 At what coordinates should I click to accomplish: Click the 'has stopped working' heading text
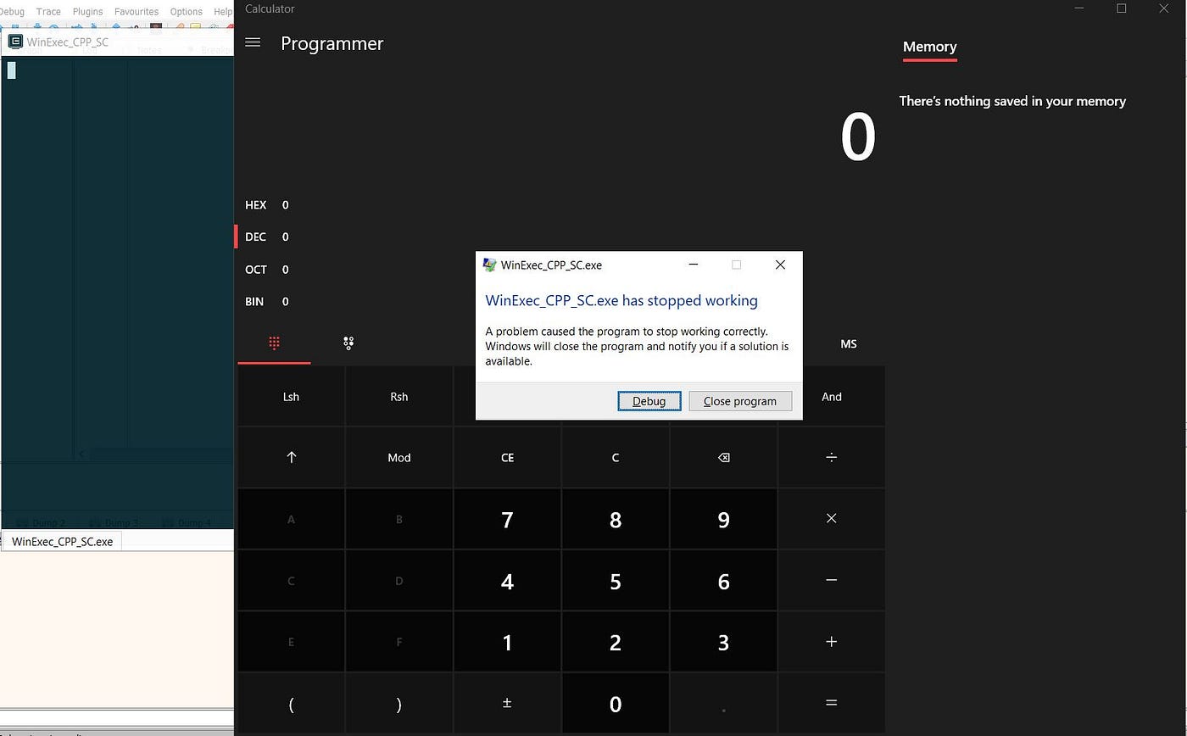tap(621, 300)
